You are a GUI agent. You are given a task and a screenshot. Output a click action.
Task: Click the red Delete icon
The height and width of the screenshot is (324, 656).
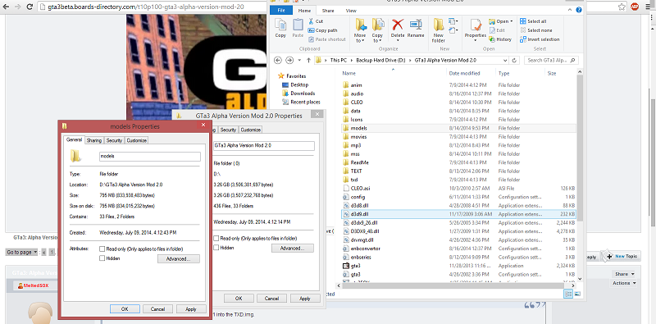(398, 25)
